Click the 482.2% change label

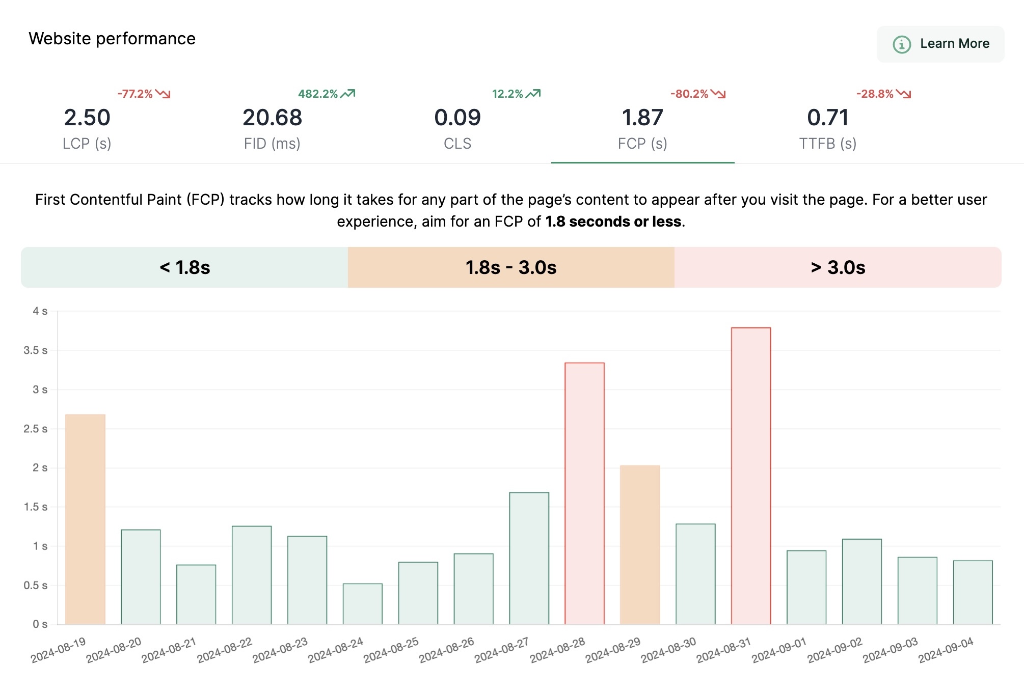tap(318, 94)
